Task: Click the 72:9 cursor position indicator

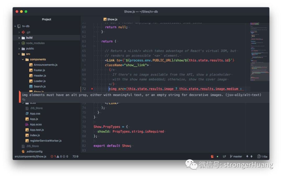Action: point(75,156)
